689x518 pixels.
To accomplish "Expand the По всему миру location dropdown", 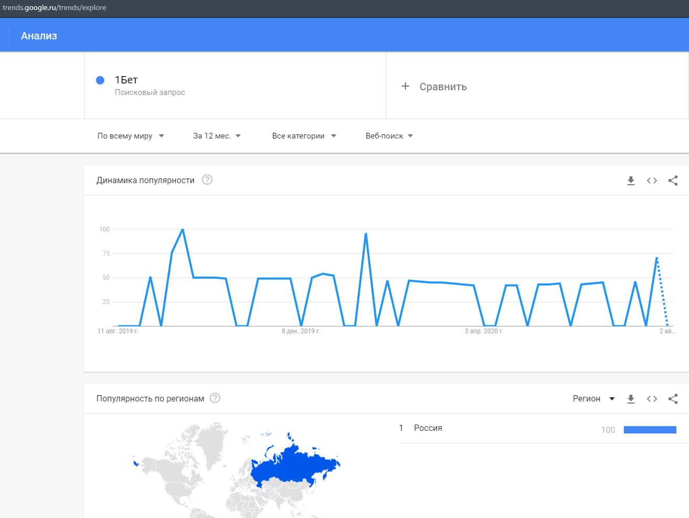I will (x=131, y=136).
